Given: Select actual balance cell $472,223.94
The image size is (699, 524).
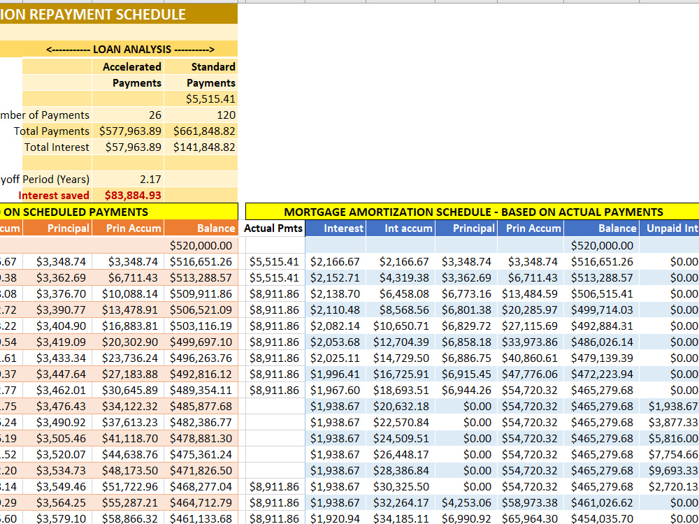Looking at the screenshot, I should tap(601, 374).
